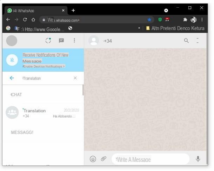Minimize the browser window
Viewport: 214px width, 171px height.
[x=178, y=8]
